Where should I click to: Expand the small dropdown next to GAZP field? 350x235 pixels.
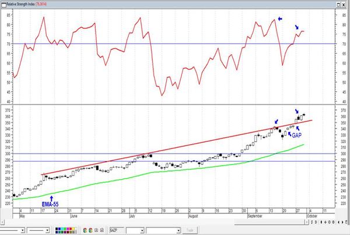click(x=142, y=230)
